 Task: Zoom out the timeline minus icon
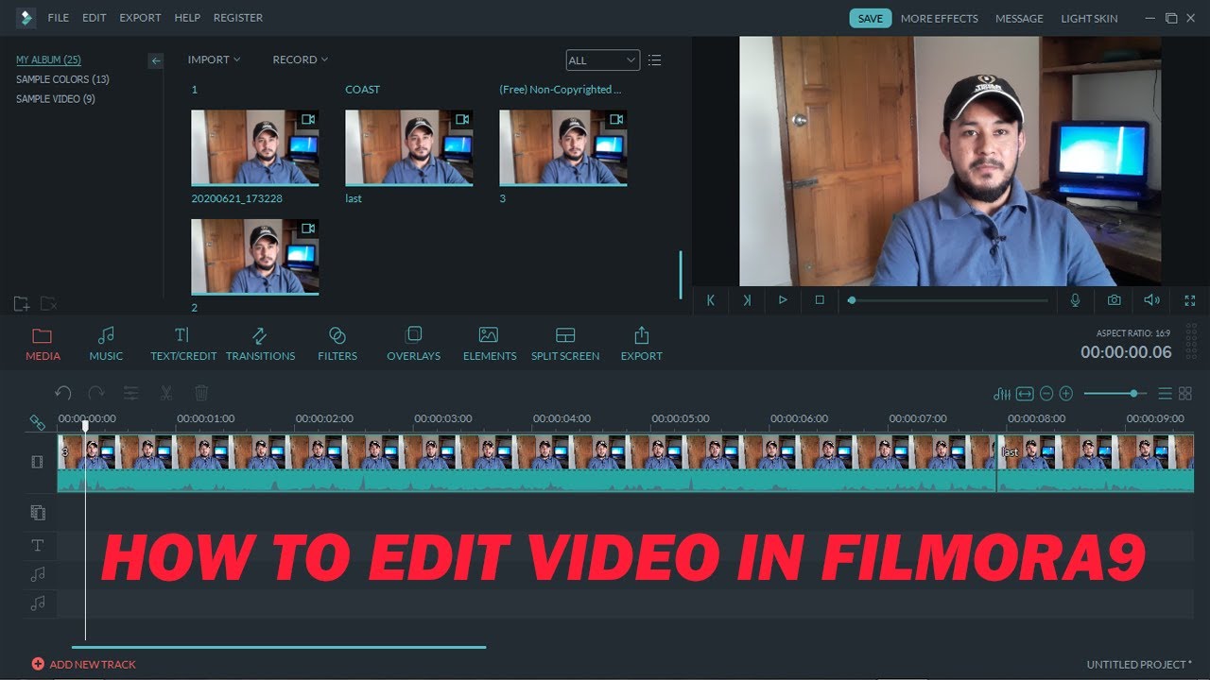1046,394
